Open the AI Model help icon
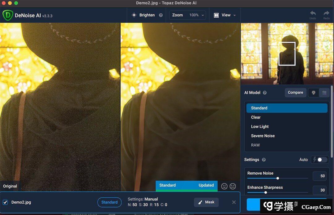This screenshot has width=334, height=215. pyautogui.click(x=265, y=93)
